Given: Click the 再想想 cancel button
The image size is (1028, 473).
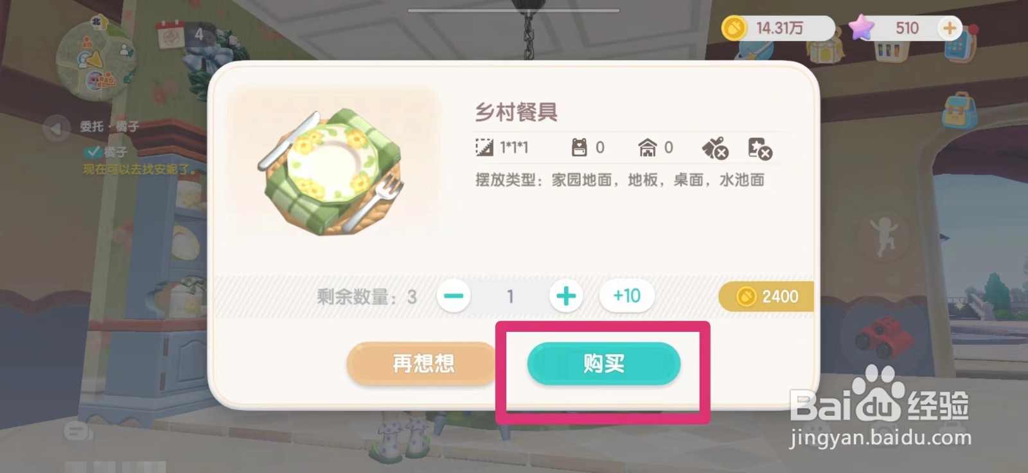Looking at the screenshot, I should click(x=422, y=364).
